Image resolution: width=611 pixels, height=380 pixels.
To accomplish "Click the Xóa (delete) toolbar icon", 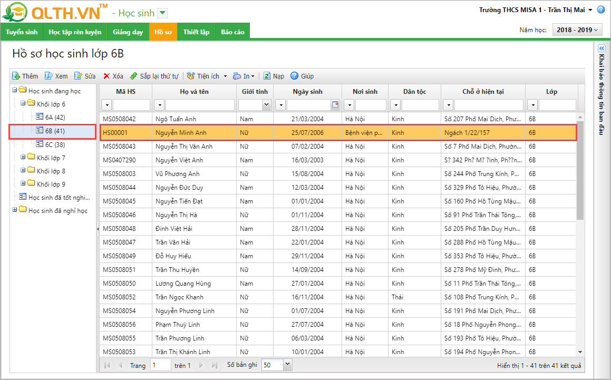I will click(106, 76).
